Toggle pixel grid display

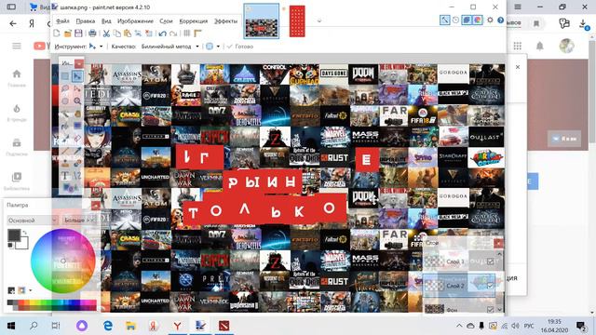click(186, 33)
